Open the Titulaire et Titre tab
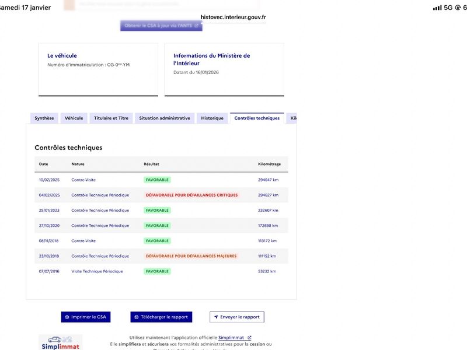This screenshot has height=350, width=467. tap(111, 118)
